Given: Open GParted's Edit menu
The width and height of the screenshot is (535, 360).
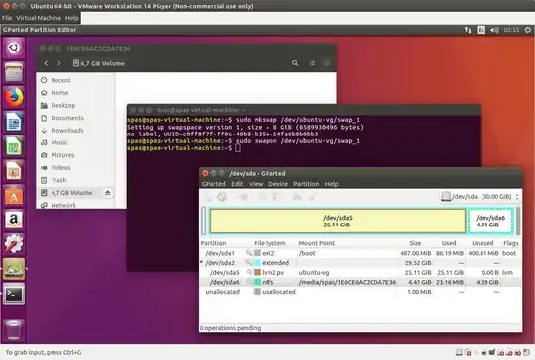Looking at the screenshot, I should tap(237, 184).
